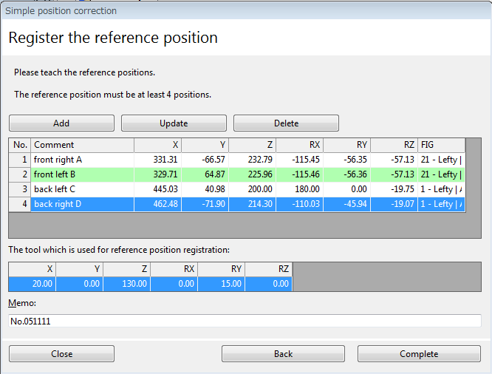The width and height of the screenshot is (492, 374).
Task: Click the Add button
Action: (x=61, y=123)
